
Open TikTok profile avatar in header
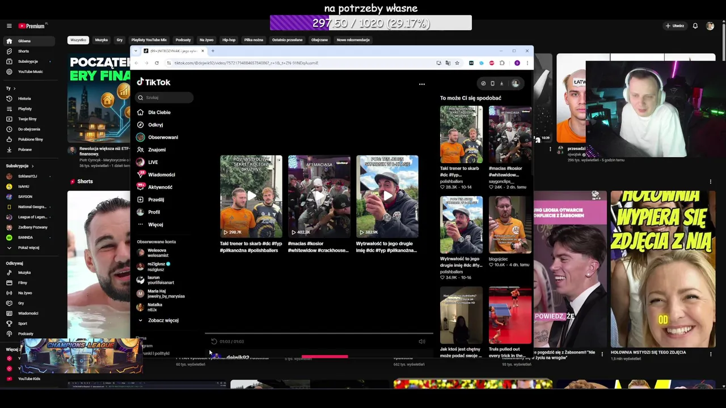coord(515,83)
